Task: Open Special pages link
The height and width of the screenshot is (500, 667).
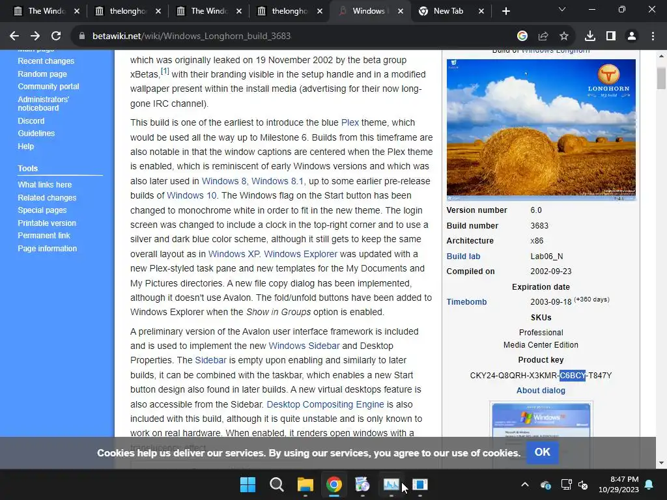Action: coord(42,210)
